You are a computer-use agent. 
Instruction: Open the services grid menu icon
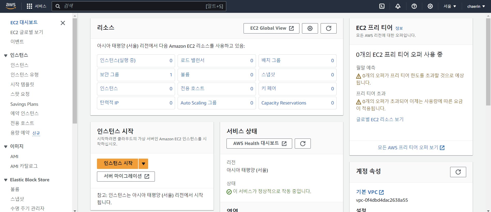pyautogui.click(x=29, y=6)
